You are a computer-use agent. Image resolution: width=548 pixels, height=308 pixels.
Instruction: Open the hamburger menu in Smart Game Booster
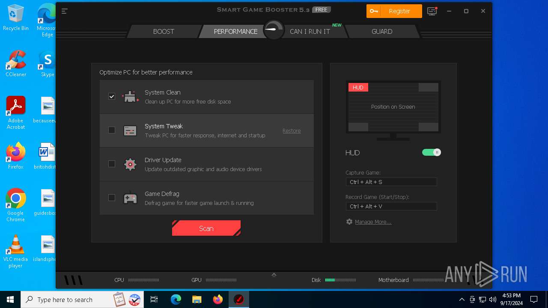click(64, 11)
